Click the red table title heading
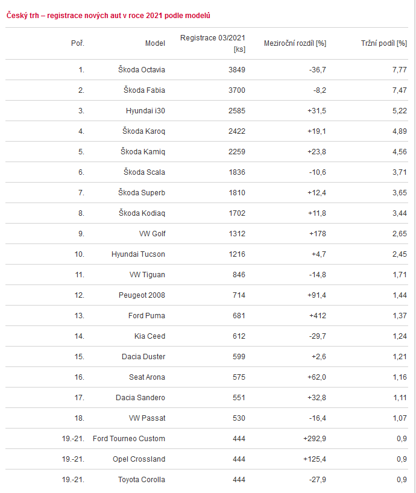Image resolution: width=416 pixels, height=493 pixels. (x=109, y=15)
